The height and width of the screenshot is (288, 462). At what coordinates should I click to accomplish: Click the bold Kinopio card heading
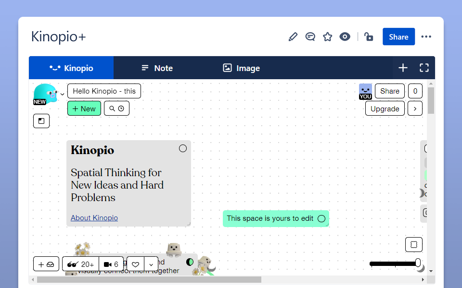(92, 150)
